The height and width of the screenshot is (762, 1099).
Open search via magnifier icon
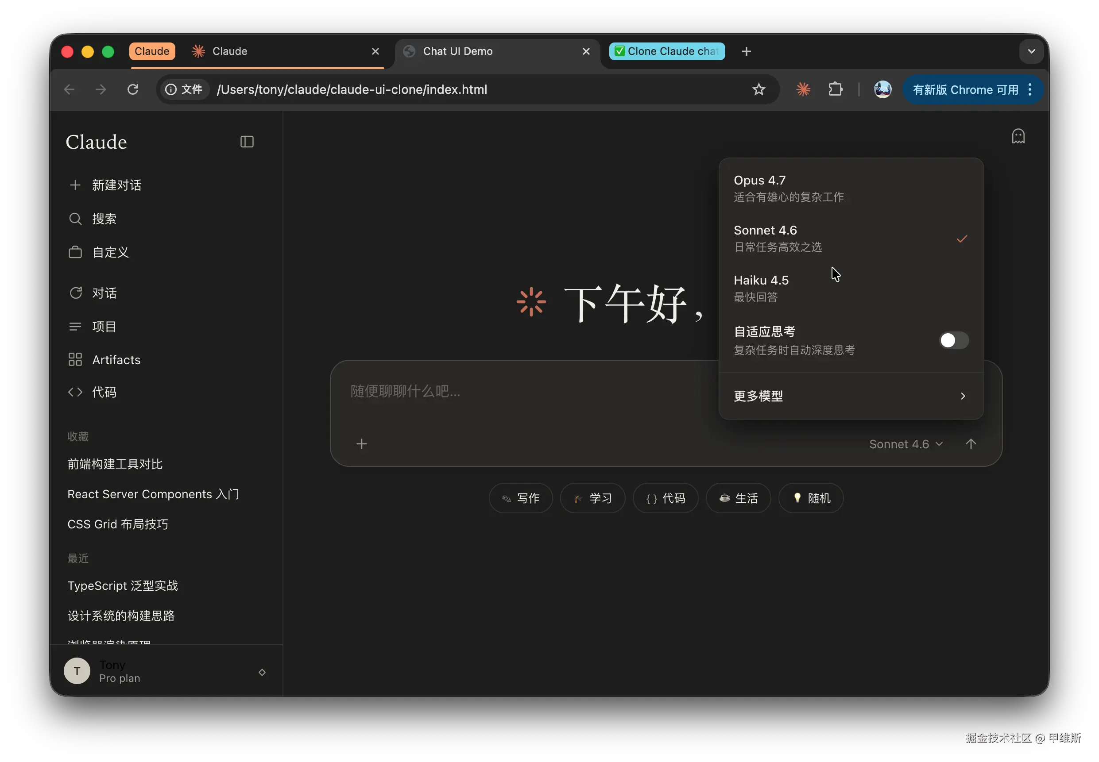[75, 219]
